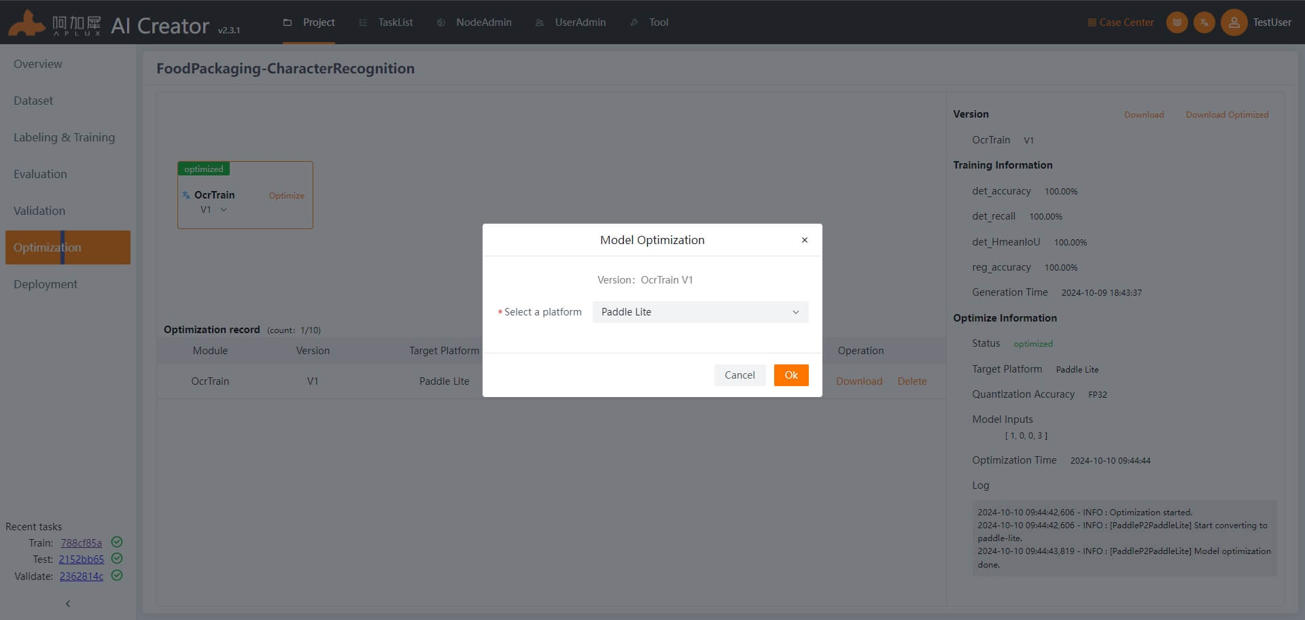The image size is (1305, 620).
Task: Download the Paddle Lite optimization record
Action: point(859,381)
